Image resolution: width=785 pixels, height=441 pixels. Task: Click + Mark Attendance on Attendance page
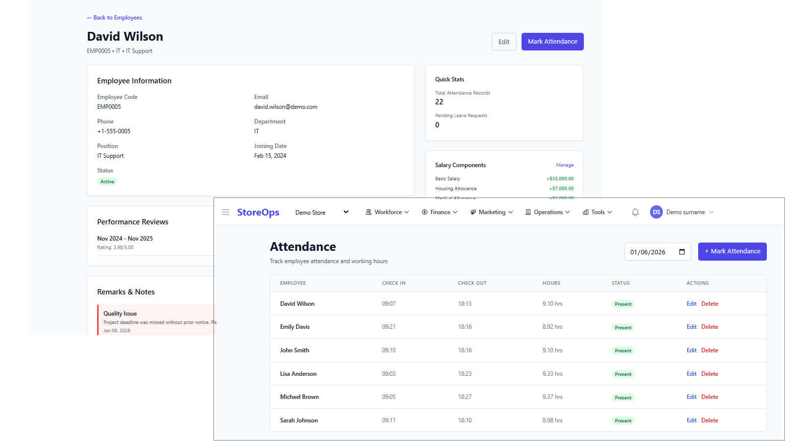(732, 251)
